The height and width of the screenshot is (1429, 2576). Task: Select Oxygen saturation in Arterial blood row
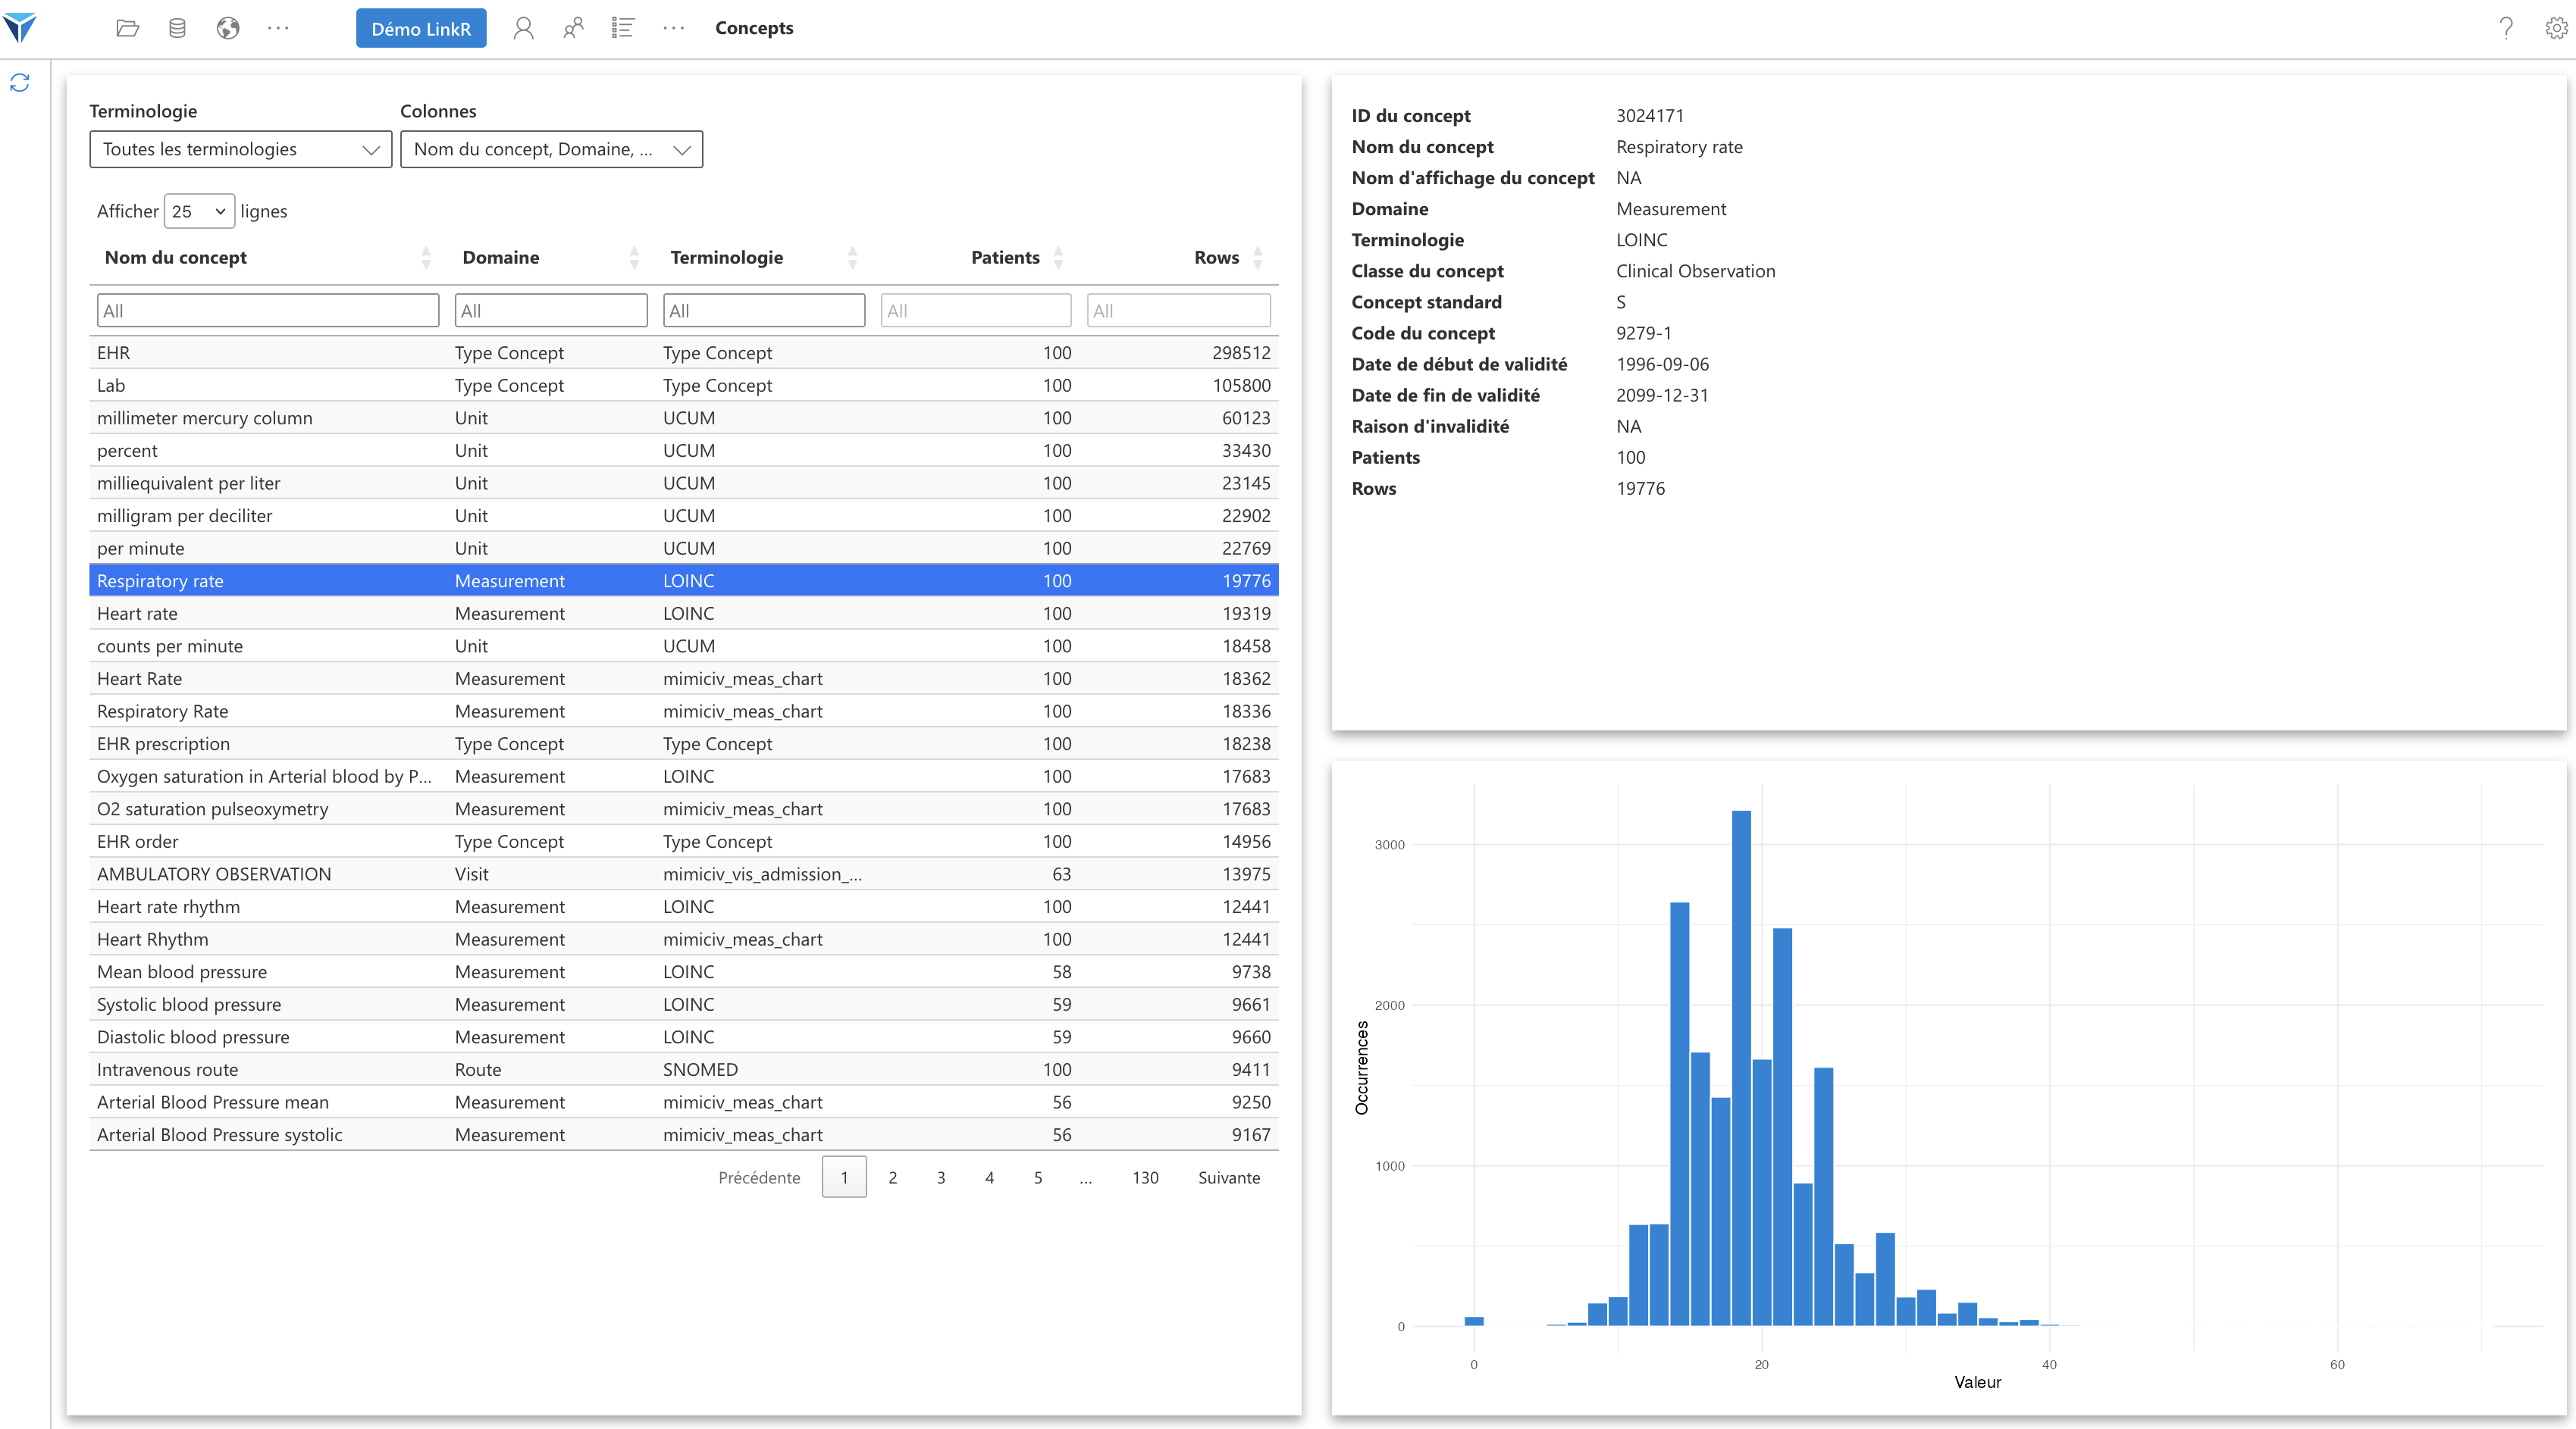(684, 777)
